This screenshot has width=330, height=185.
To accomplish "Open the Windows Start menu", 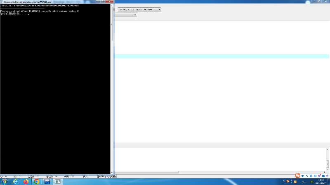I will point(4,182).
